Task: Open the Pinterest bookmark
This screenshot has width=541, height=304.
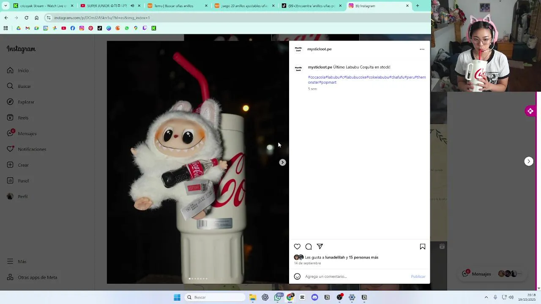Action: tap(90, 28)
